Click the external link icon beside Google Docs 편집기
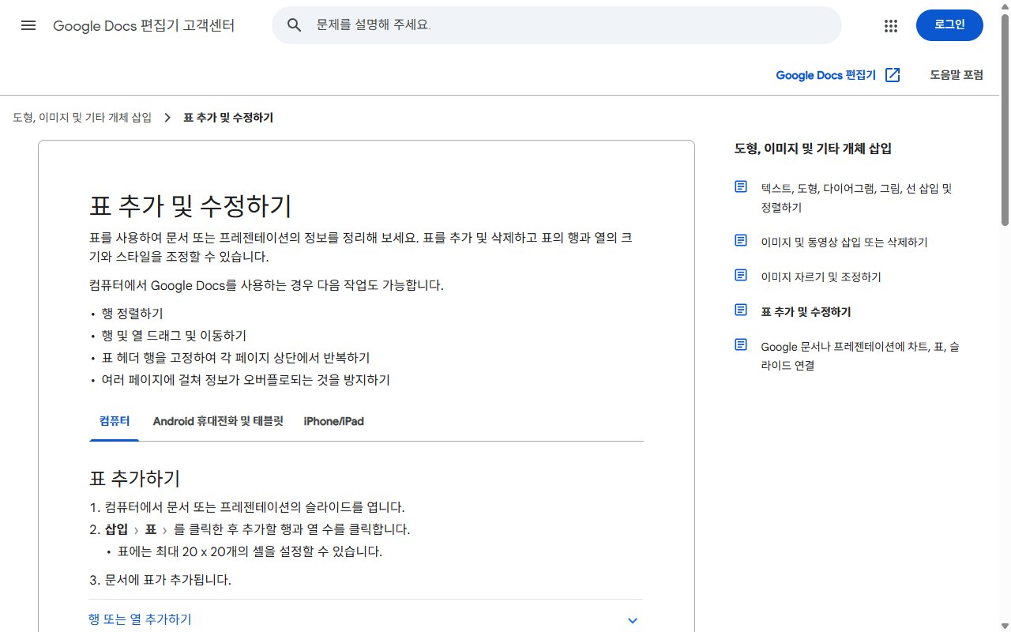The image size is (1011, 632). [893, 75]
